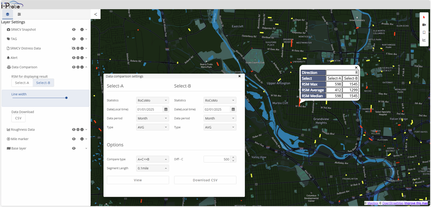The image size is (431, 207).
Task: Open the line chart tool
Action: click(x=424, y=40)
